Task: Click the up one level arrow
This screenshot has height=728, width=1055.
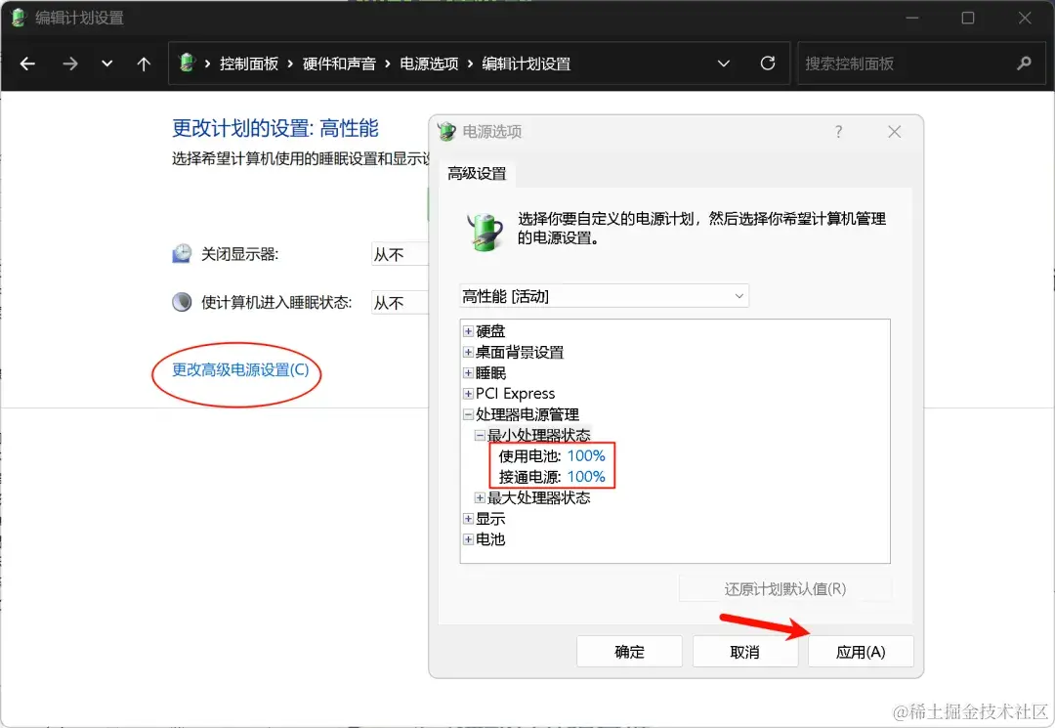Action: [143, 63]
